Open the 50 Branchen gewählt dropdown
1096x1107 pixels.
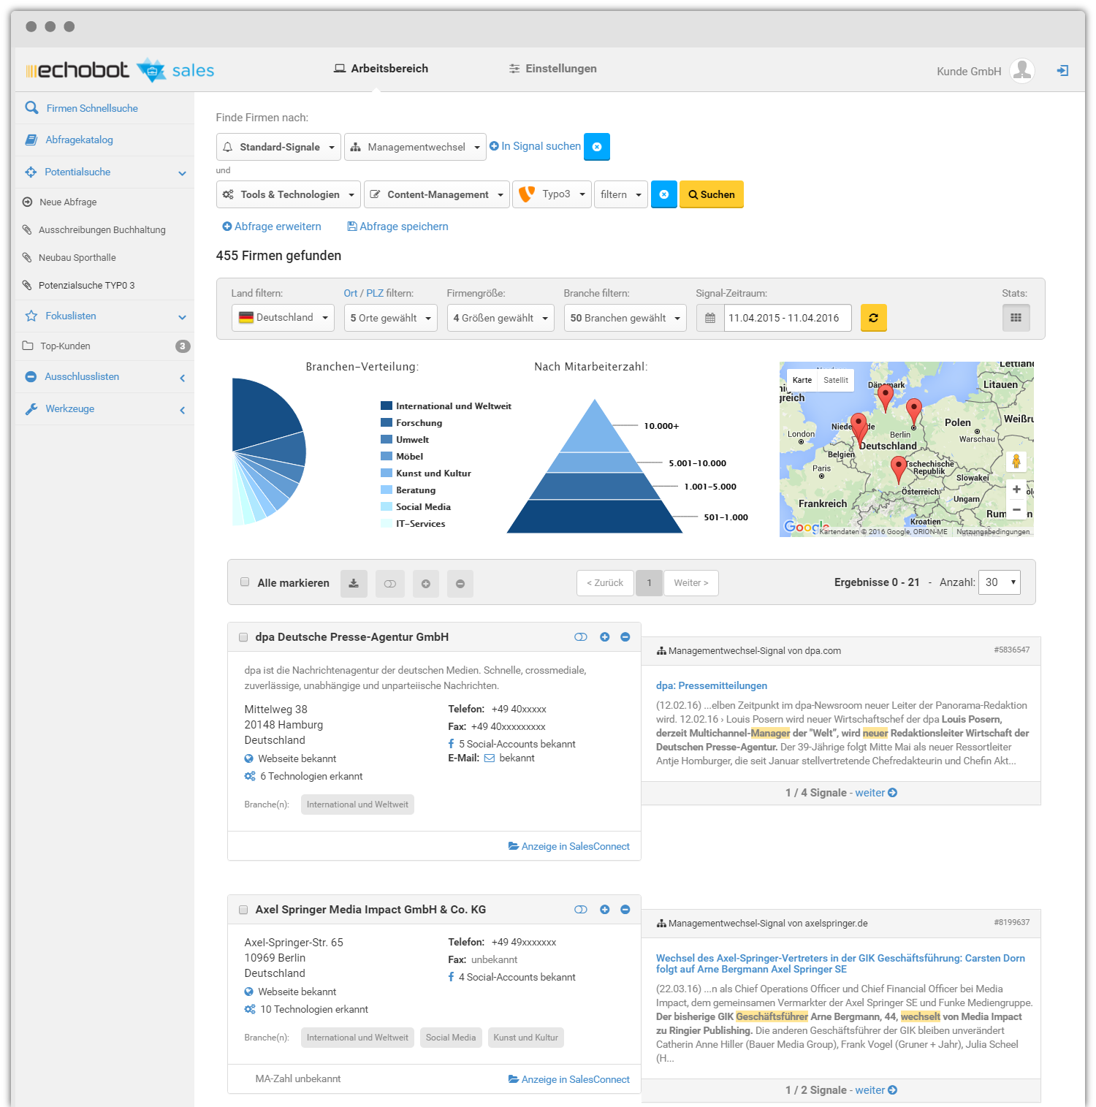625,318
